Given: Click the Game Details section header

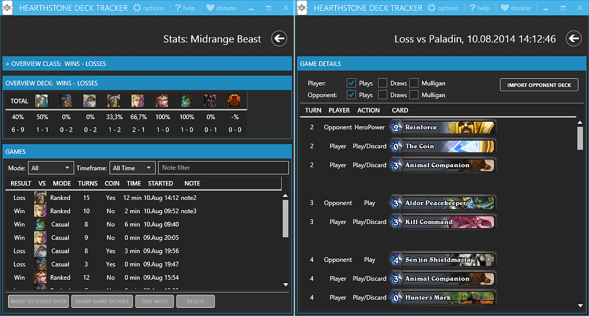Looking at the screenshot, I should coord(442,64).
